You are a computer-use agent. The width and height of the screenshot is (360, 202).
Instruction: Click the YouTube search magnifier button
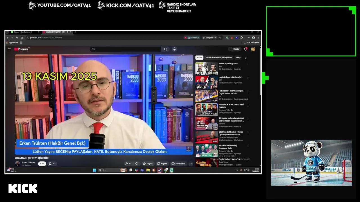tap(165, 49)
